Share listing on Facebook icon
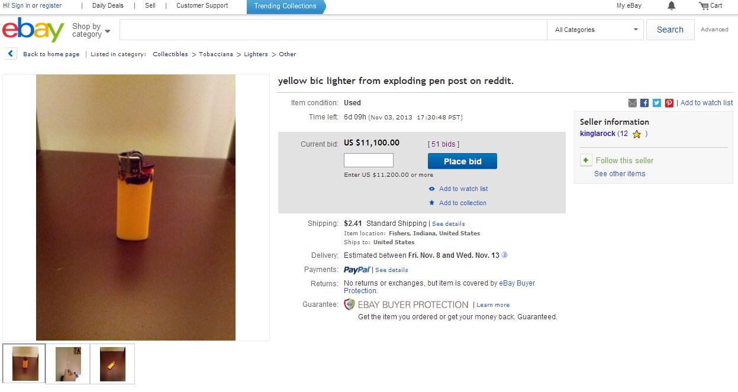The width and height of the screenshot is (738, 392). (x=644, y=103)
